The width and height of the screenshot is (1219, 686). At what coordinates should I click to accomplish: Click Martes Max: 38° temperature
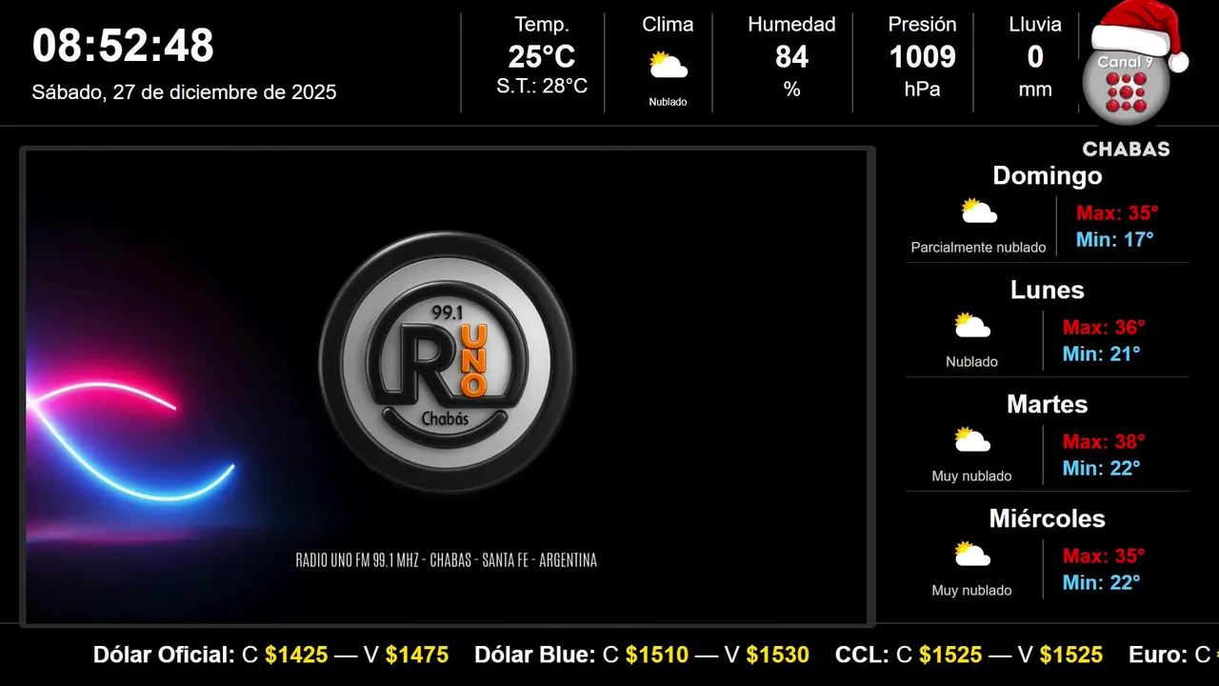click(x=1104, y=441)
